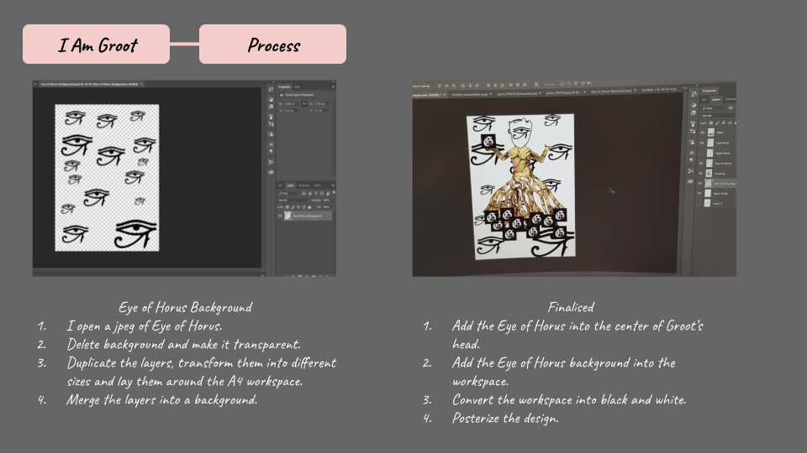Close the groot_PNG16-Recovered.png tab
Screen dimensions: 807x453
click(x=540, y=93)
